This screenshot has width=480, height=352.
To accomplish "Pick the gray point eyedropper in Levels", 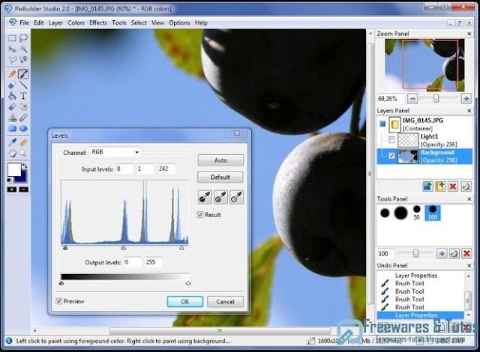I will pos(220,197).
